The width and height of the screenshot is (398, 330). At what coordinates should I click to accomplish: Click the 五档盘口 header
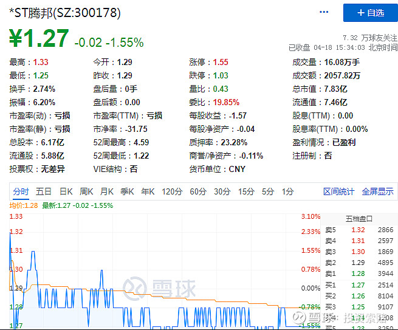point(359,219)
